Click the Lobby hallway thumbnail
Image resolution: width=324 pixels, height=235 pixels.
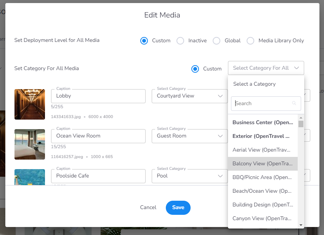30,104
